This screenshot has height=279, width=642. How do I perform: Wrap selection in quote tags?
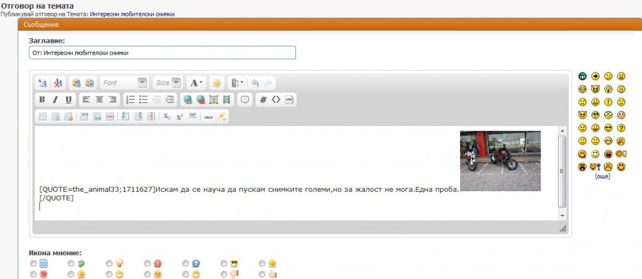click(245, 99)
